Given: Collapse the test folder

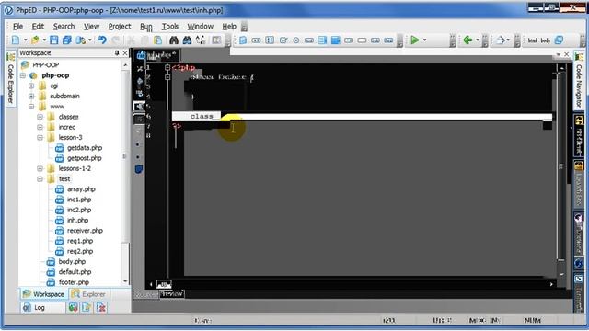Looking at the screenshot, I should click(x=40, y=179).
